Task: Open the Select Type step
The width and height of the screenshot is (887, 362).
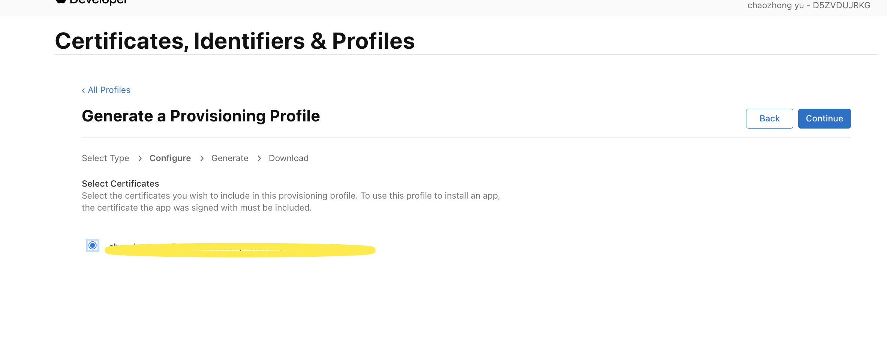Action: [105, 158]
